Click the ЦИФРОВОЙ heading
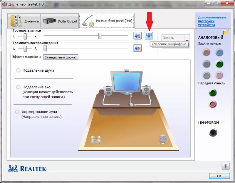This screenshot has width=235, height=183. point(209,122)
